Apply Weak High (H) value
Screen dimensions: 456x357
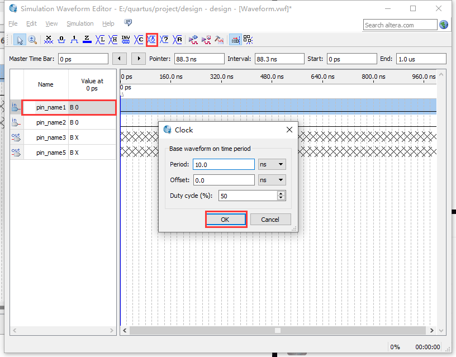[x=113, y=40]
